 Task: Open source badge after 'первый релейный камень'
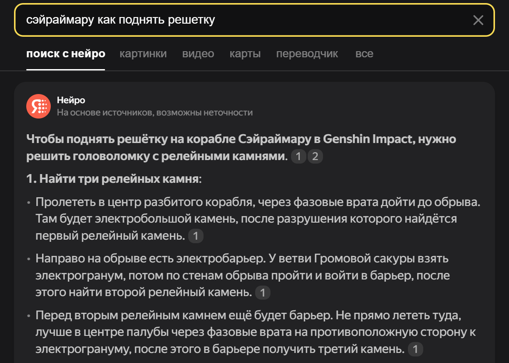point(196,236)
